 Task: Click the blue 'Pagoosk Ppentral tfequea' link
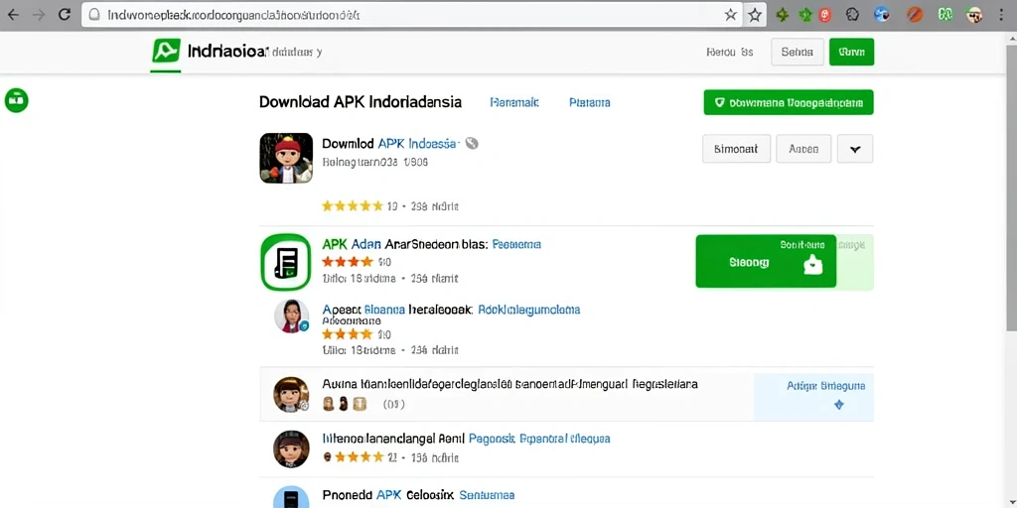(539, 439)
